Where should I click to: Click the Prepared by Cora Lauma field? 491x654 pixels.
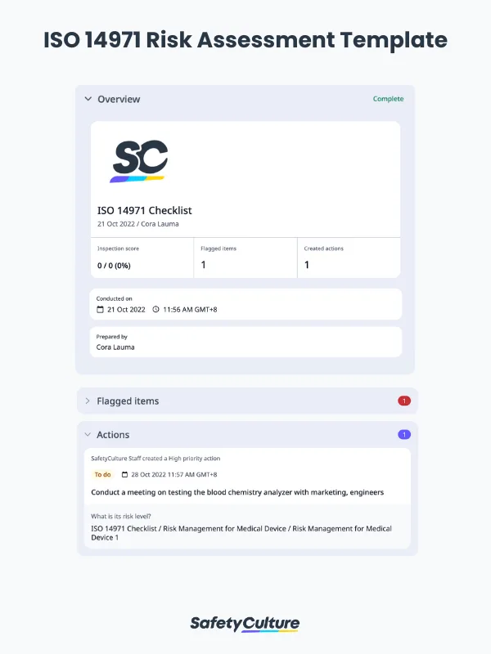coord(245,342)
